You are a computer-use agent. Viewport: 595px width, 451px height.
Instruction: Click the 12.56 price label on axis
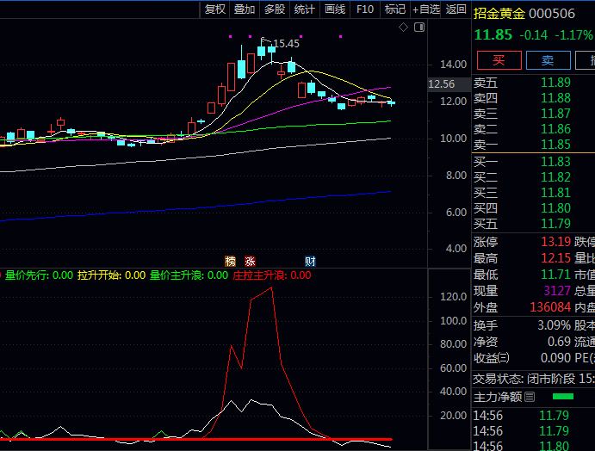[442, 84]
